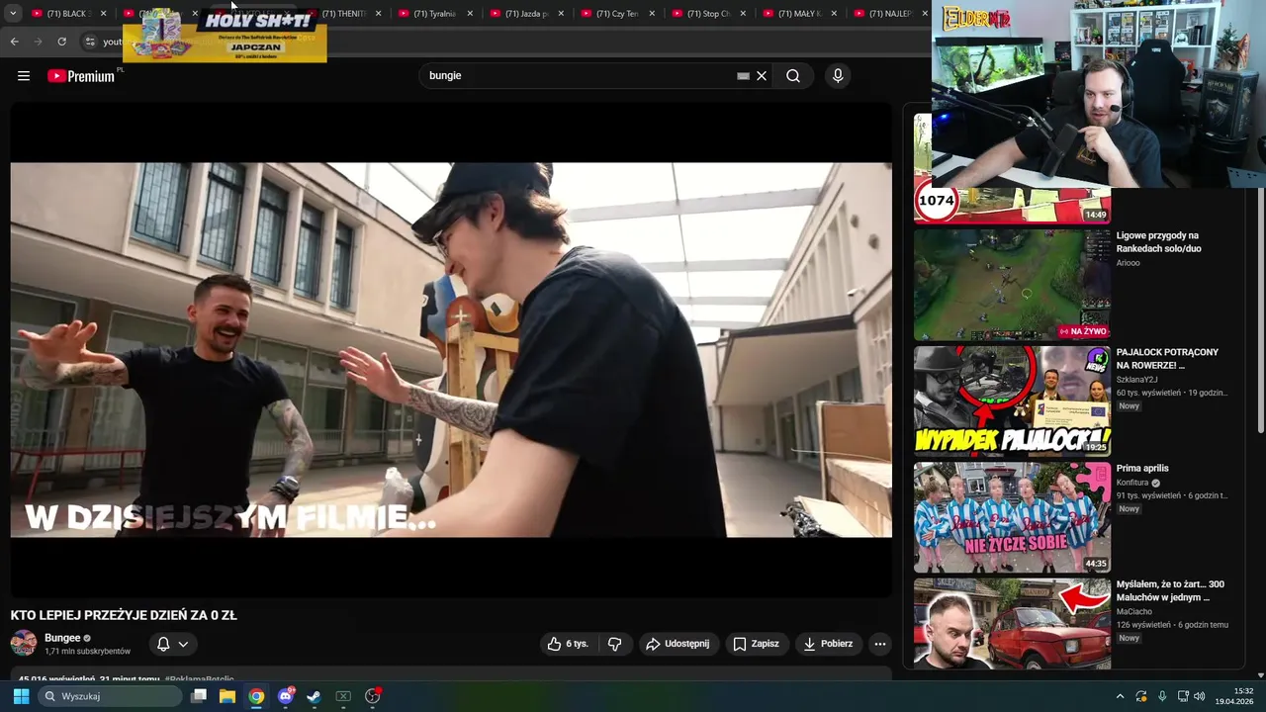Viewport: 1266px width, 712px height.
Task: Dislike the video with thumbs down
Action: click(x=614, y=644)
